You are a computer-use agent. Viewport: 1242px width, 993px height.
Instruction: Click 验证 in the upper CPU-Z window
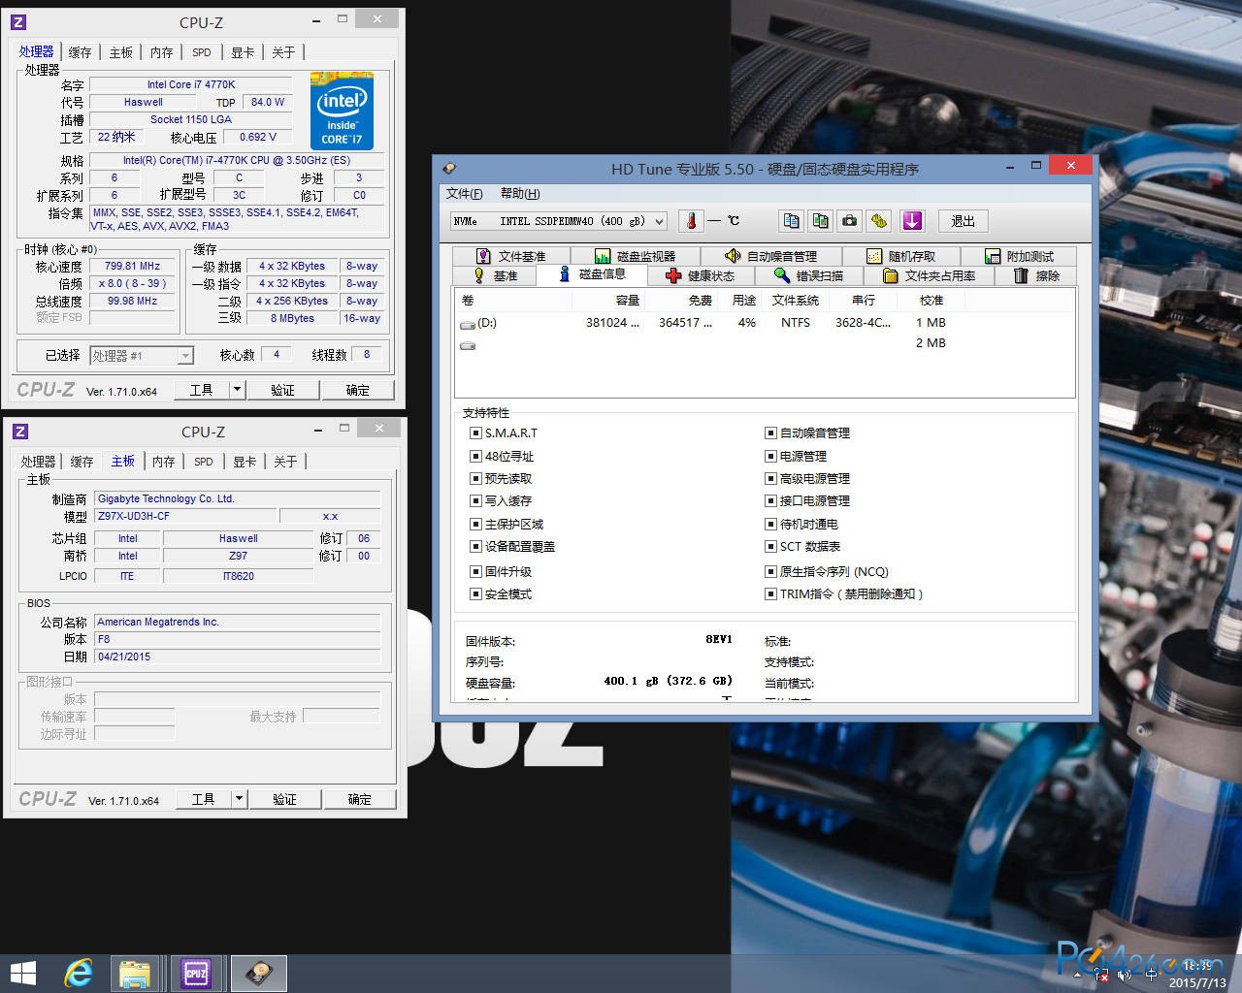[282, 390]
